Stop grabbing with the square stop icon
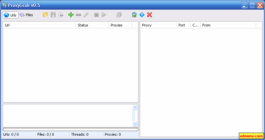 point(96,15)
